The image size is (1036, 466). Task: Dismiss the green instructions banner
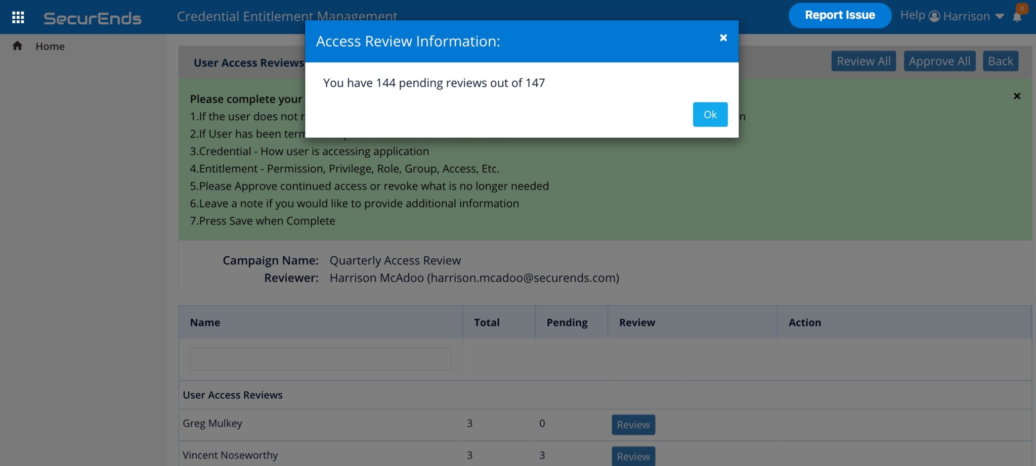(x=1017, y=96)
